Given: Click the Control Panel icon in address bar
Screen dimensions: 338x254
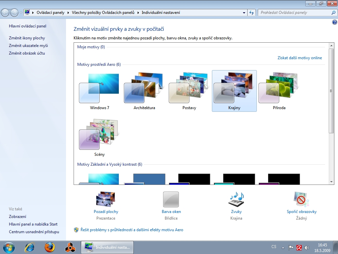Looking at the screenshot, I should pyautogui.click(x=27, y=12).
